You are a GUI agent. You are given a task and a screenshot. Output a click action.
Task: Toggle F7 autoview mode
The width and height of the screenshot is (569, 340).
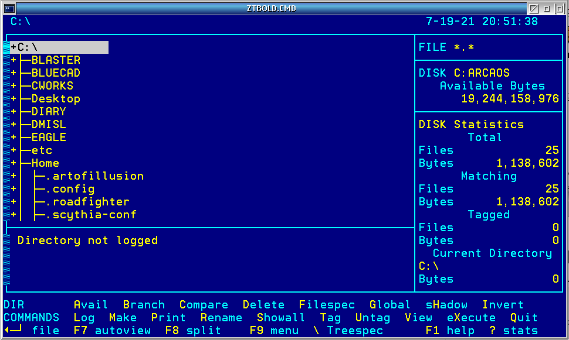[112, 331]
